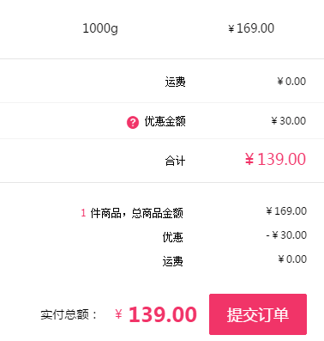Click the 合计 subtotal label
The height and width of the screenshot is (341, 324).
click(175, 161)
